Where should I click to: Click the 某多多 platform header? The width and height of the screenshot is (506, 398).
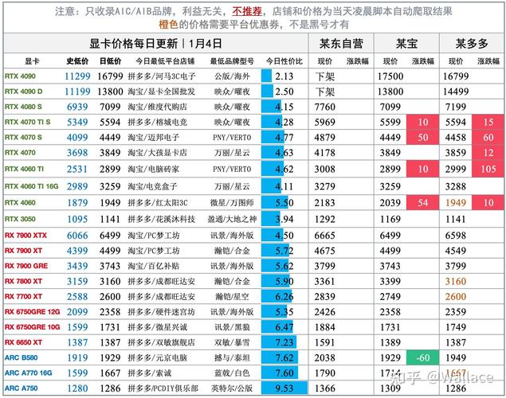tap(472, 44)
